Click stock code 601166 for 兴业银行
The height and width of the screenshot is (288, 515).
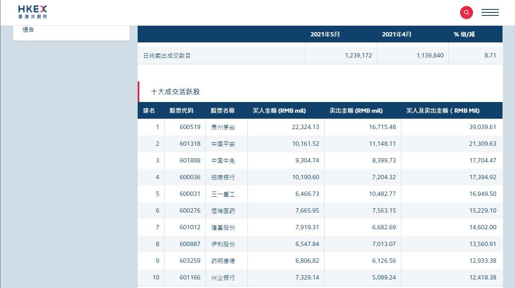190,277
